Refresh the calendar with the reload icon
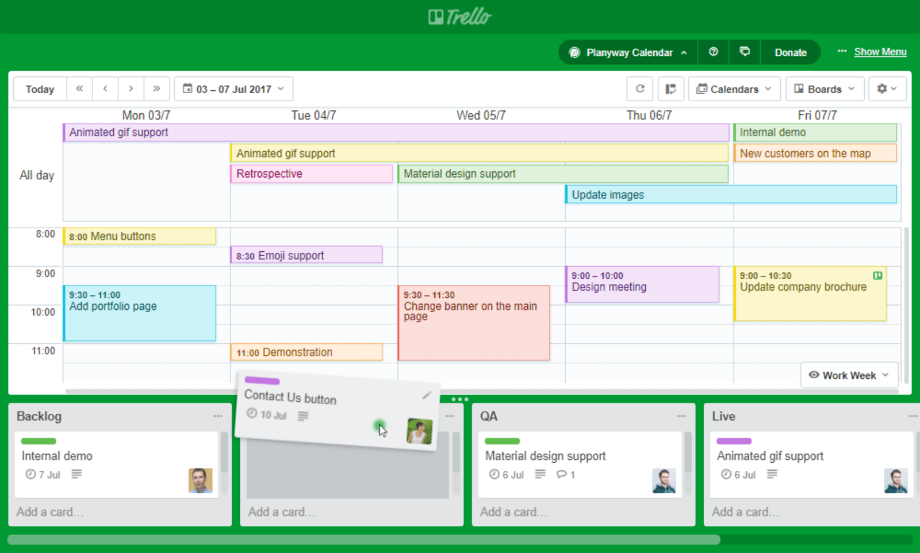This screenshot has width=920, height=553. point(640,89)
